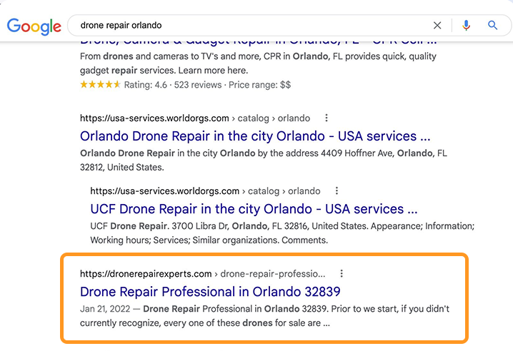Viewport: 513px width, 351px height.
Task: Open "Drone Repair Professional in Orlando 32839" link
Action: [x=210, y=292]
